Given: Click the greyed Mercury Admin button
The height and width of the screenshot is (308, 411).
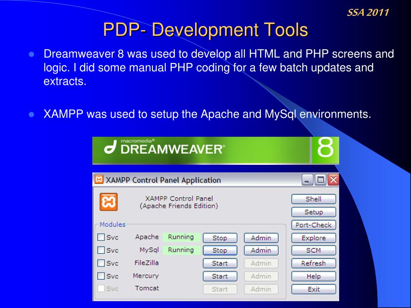Looking at the screenshot, I should point(261,276).
